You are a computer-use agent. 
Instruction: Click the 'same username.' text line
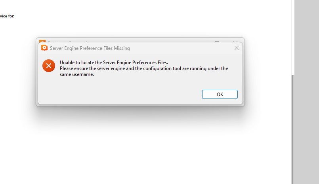[77, 74]
